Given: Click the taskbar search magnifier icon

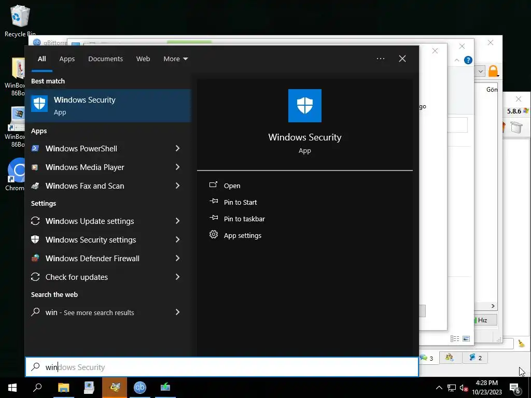Looking at the screenshot, I should pyautogui.click(x=37, y=388).
